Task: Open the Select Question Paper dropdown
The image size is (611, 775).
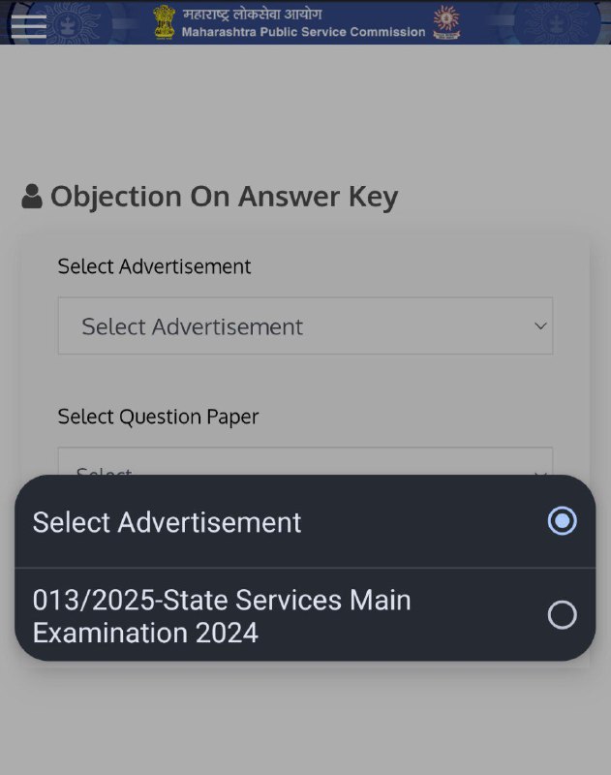Action: (305, 461)
